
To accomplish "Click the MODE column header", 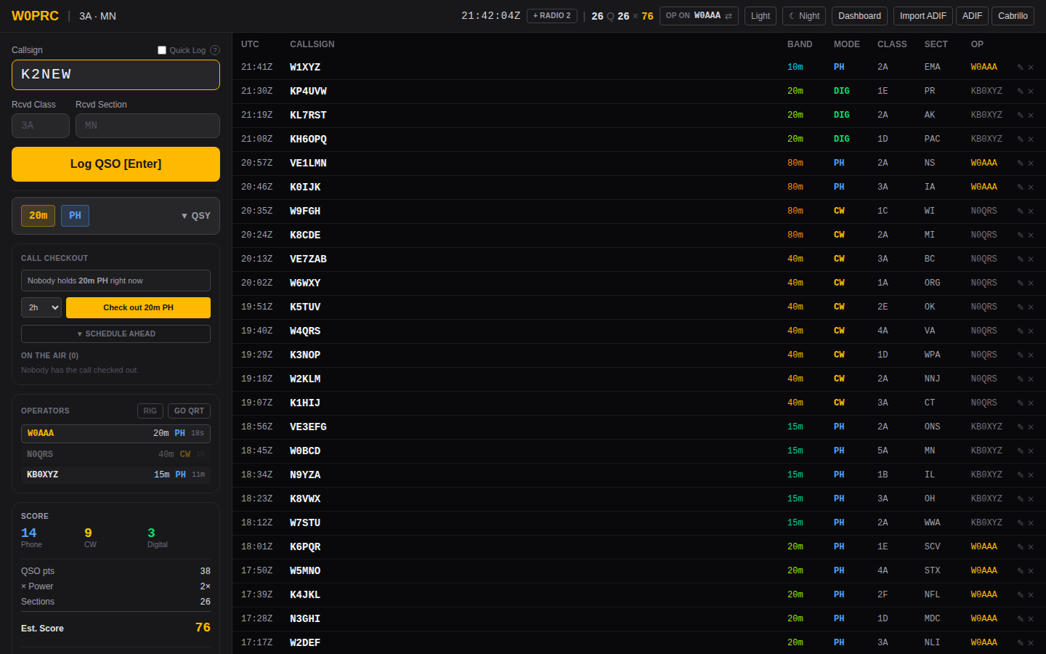I will pyautogui.click(x=846, y=44).
